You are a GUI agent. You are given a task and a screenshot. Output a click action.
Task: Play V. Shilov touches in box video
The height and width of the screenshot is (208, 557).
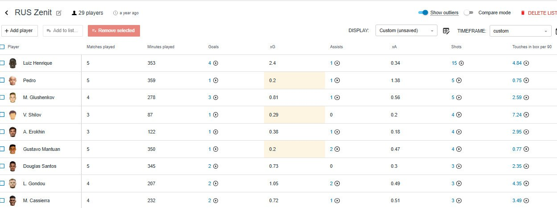[526, 115]
